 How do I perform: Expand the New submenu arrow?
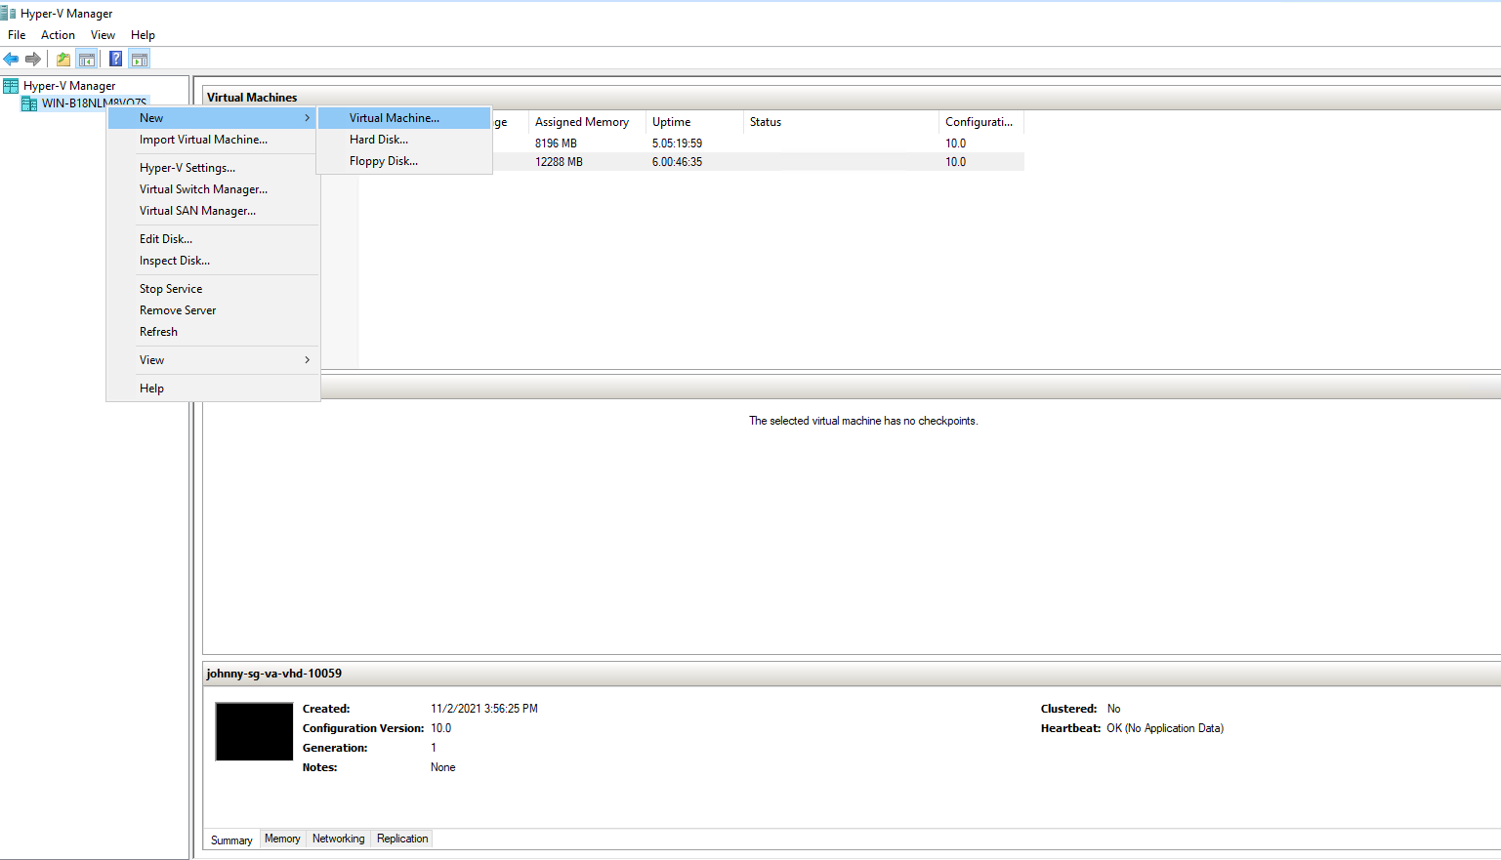click(307, 117)
